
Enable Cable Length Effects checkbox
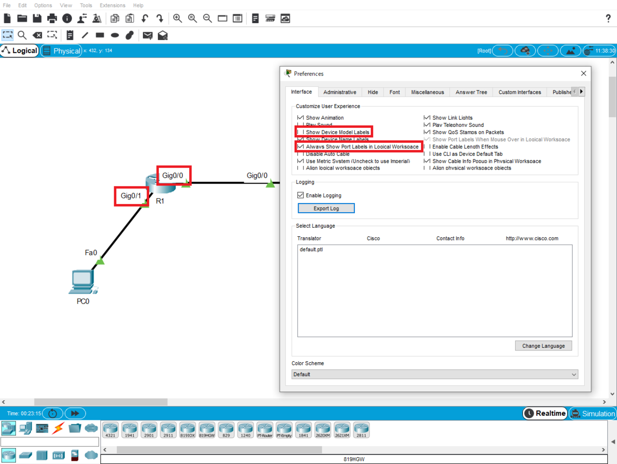pyautogui.click(x=427, y=146)
